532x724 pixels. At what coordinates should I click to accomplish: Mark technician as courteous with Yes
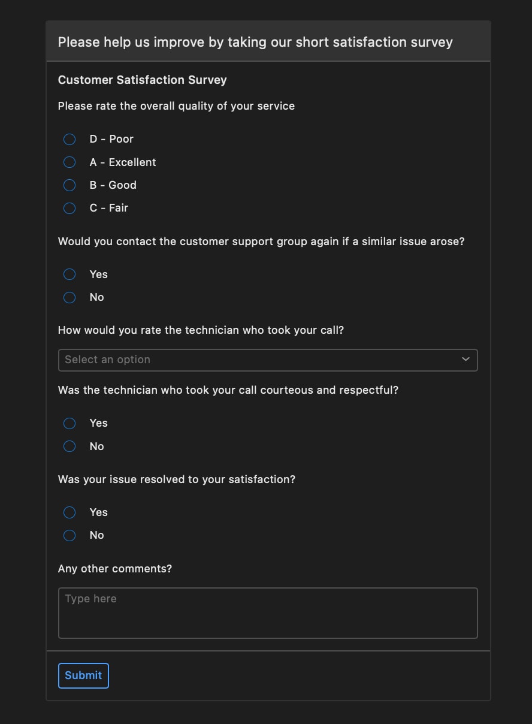click(69, 423)
